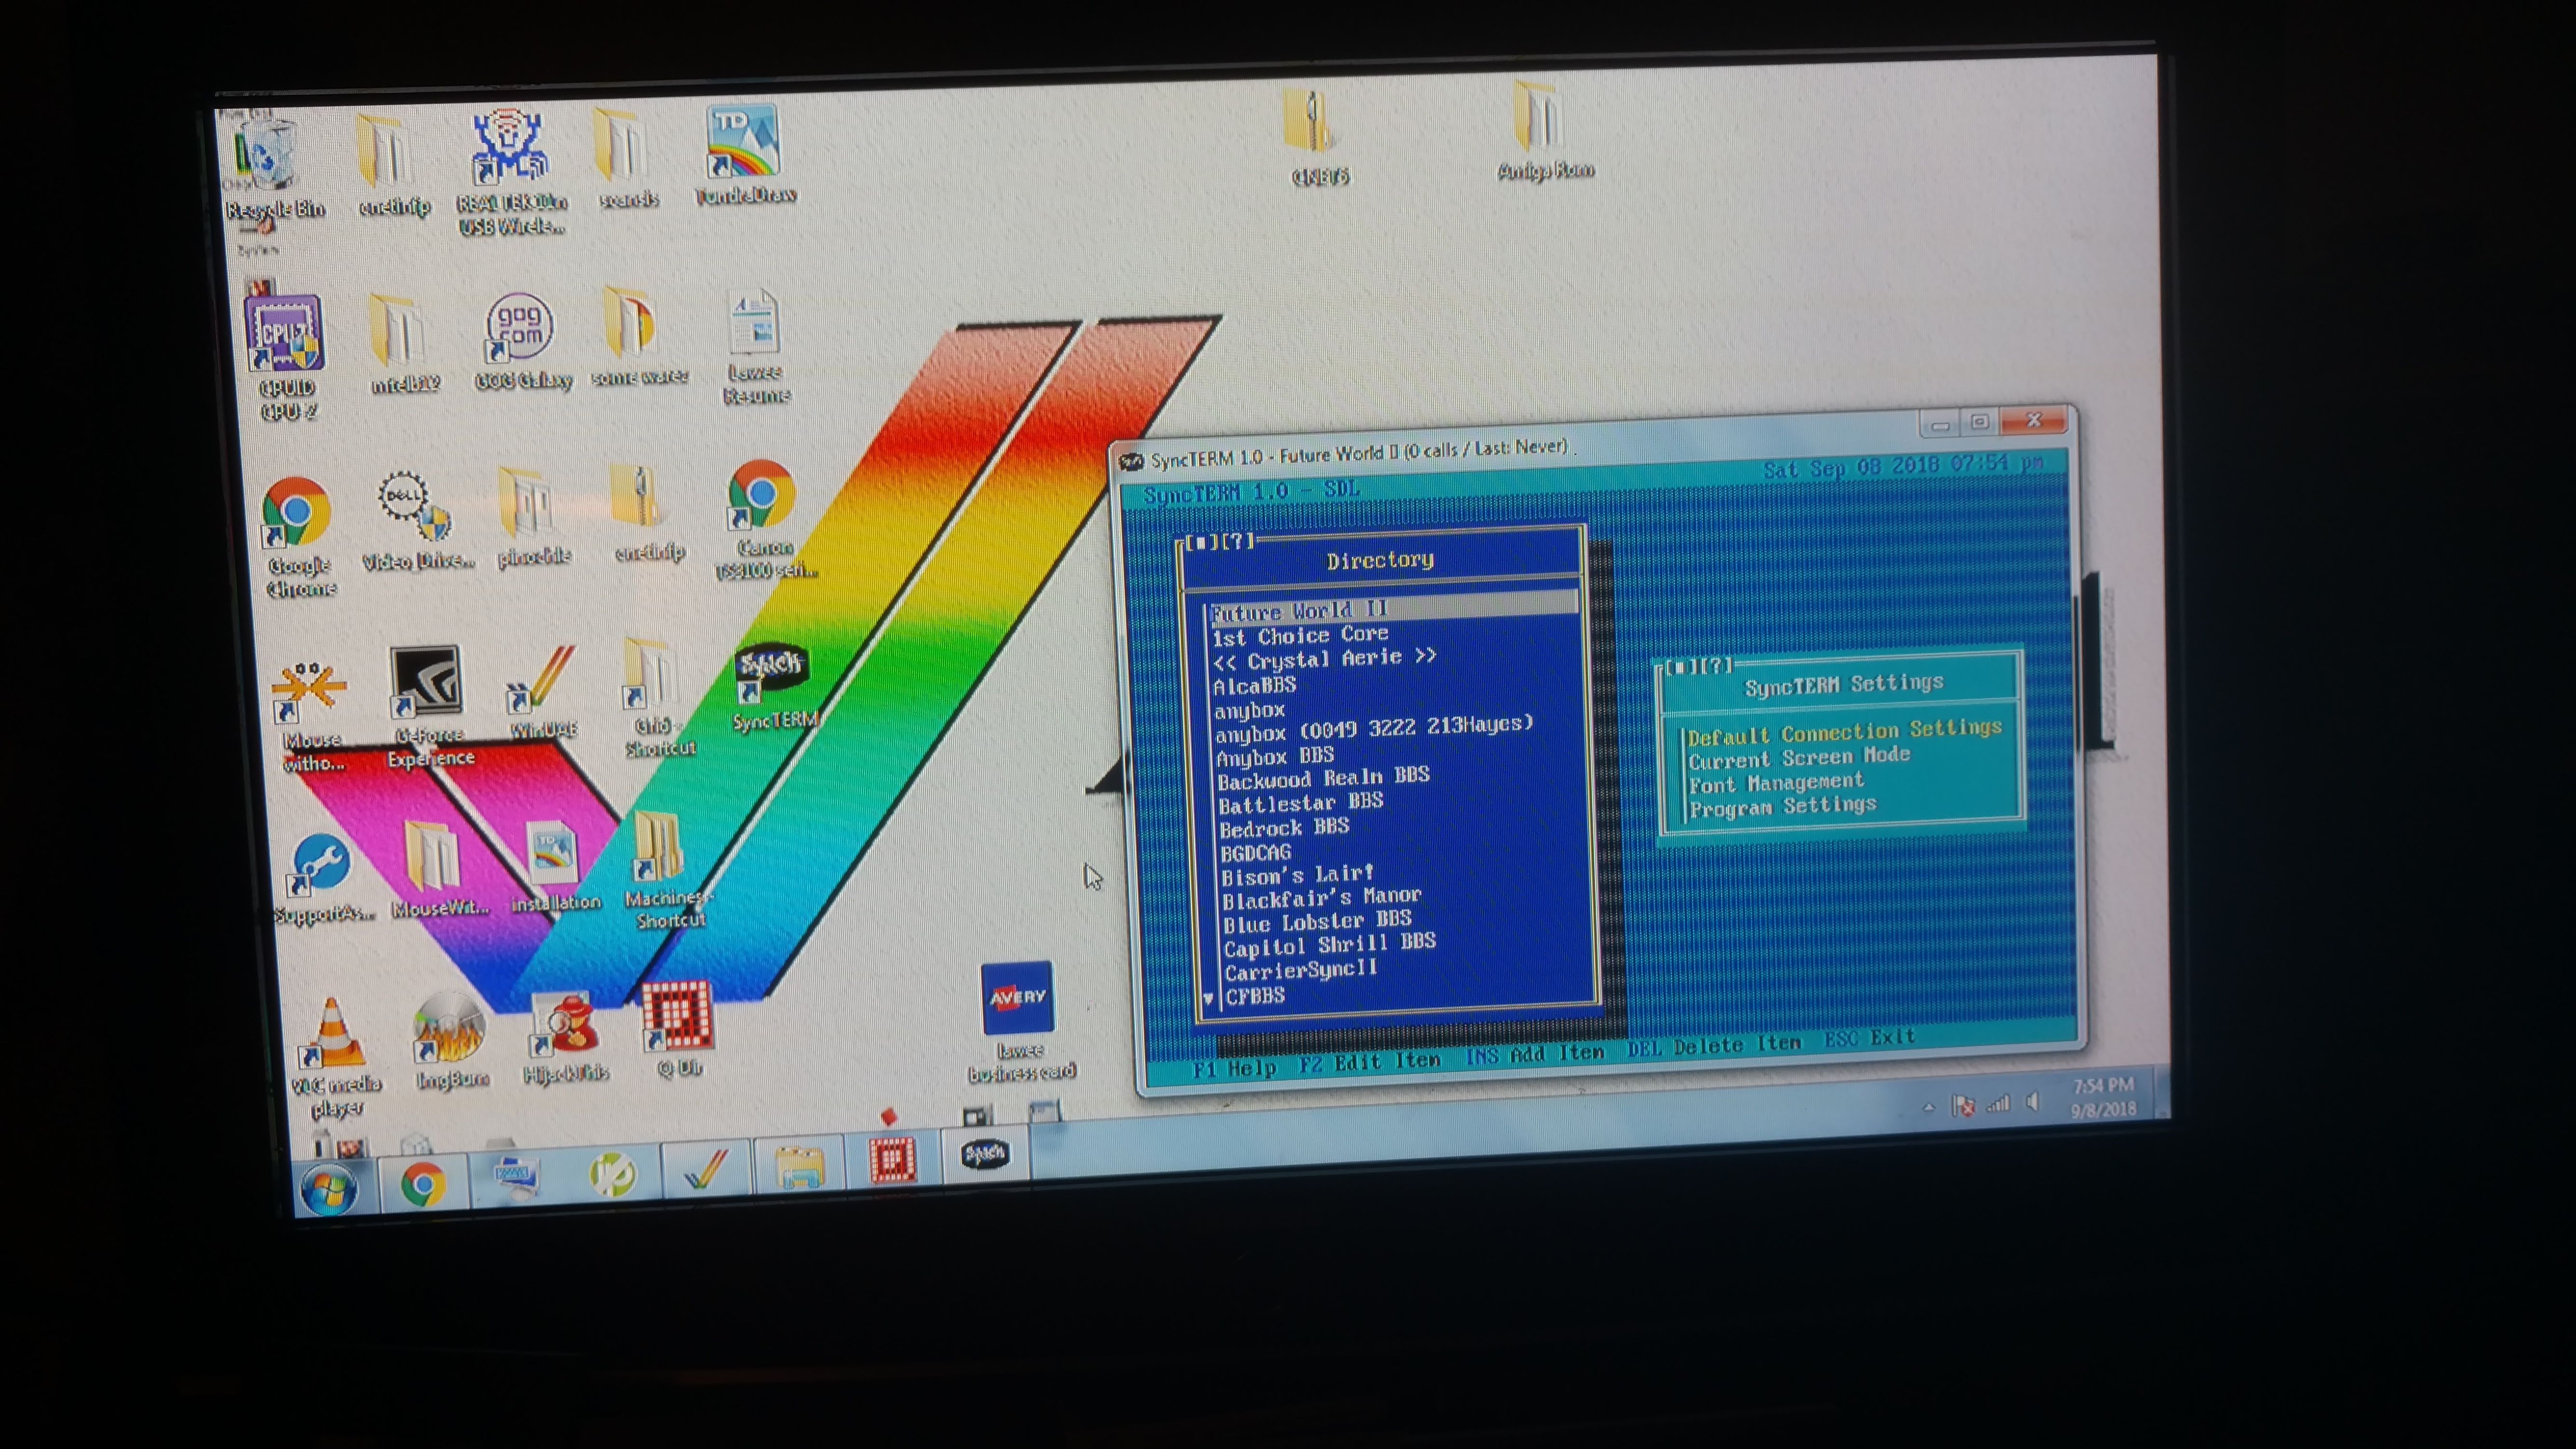Viewport: 2576px width, 1449px height.
Task: Select Default Connection Settings in SyncTERM Settings
Action: click(1845, 732)
